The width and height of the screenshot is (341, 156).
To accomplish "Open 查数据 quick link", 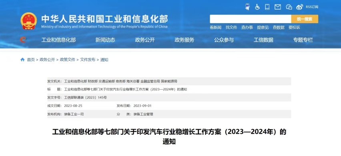I will 279,27.
